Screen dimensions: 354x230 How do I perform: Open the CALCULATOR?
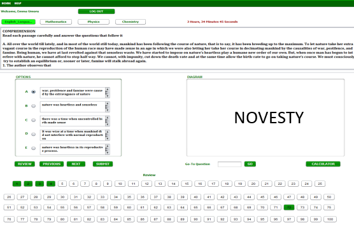[323, 164]
